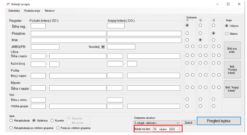
Task: Select the Rekapitulacije output option
Action: pos(11,120)
